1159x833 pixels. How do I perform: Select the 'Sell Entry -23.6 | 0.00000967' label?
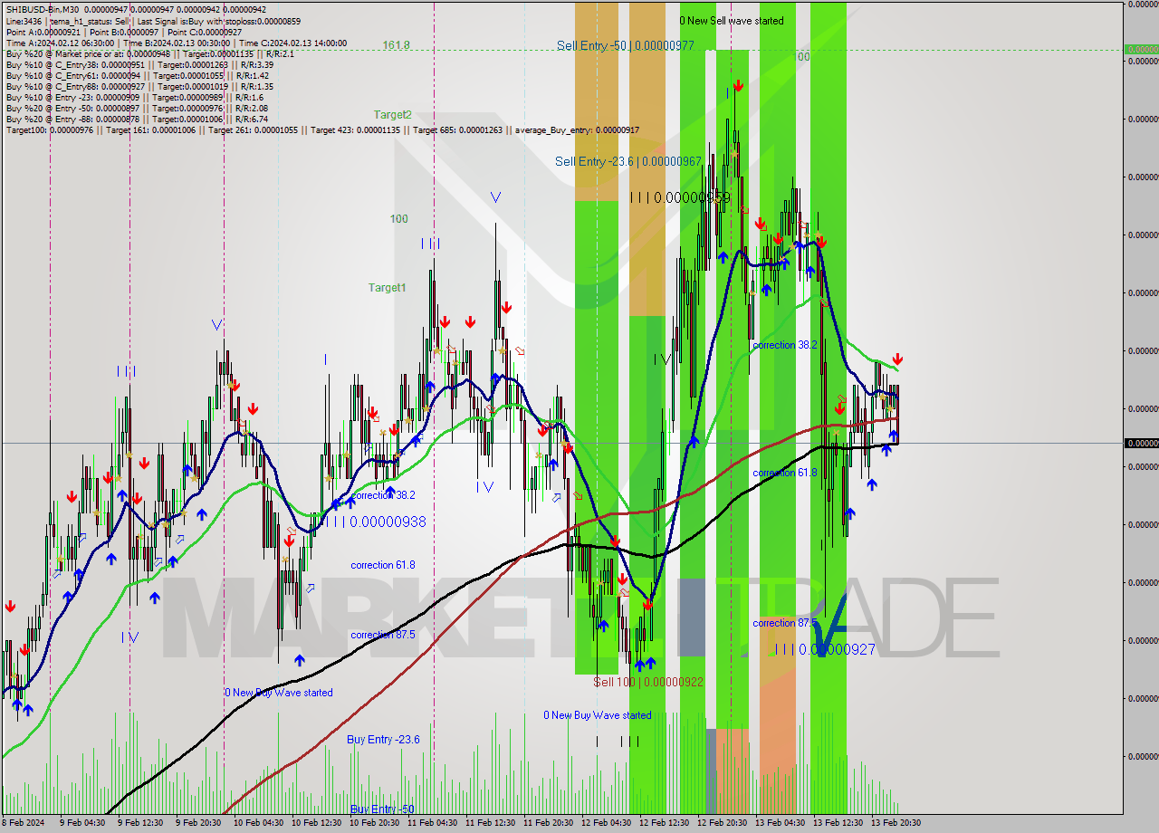[627, 161]
